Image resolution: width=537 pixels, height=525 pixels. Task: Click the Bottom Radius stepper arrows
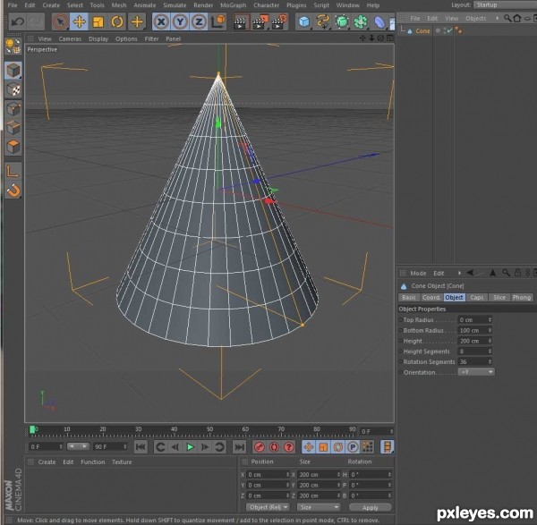pyautogui.click(x=490, y=330)
